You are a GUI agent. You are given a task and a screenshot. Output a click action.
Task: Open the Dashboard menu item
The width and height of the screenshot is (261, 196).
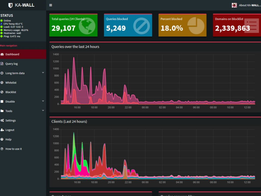pyautogui.click(x=23, y=54)
